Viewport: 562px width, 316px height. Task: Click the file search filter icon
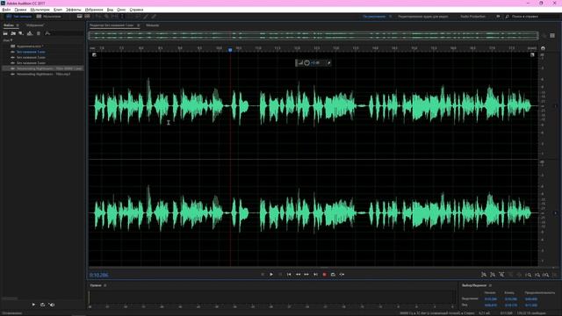47,33
